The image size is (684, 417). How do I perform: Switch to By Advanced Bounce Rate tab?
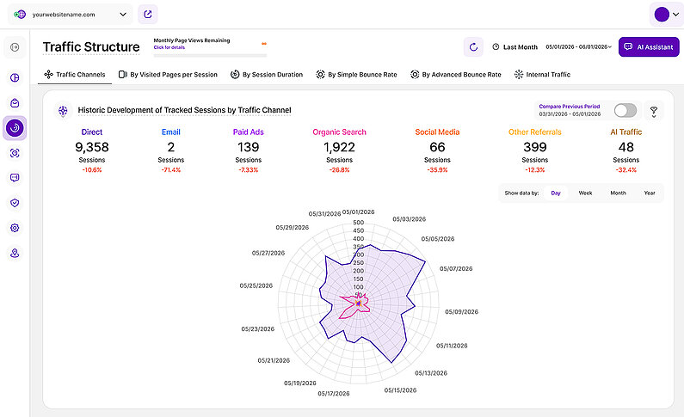click(456, 75)
